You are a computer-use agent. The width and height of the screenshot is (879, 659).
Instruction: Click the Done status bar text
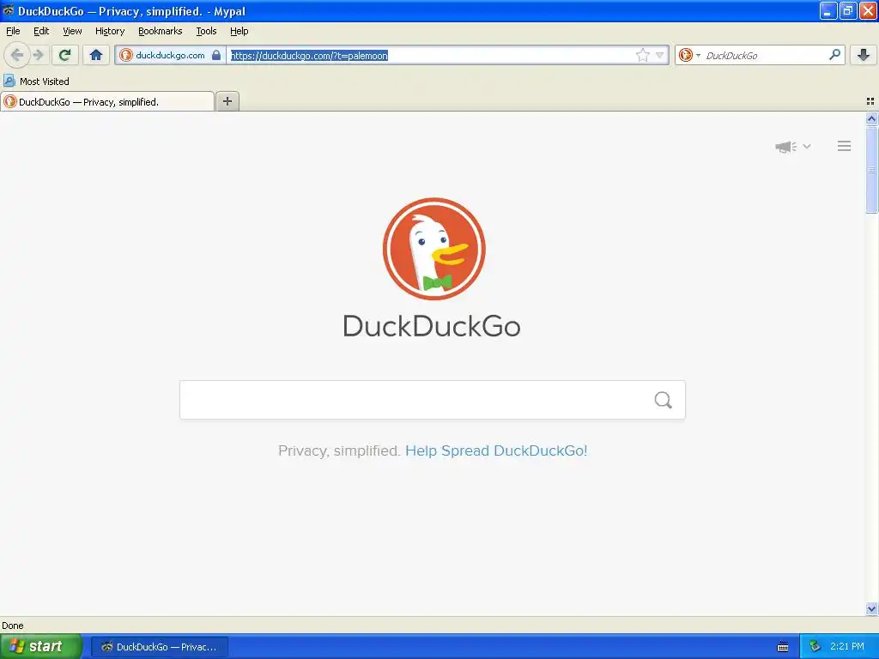(x=13, y=626)
